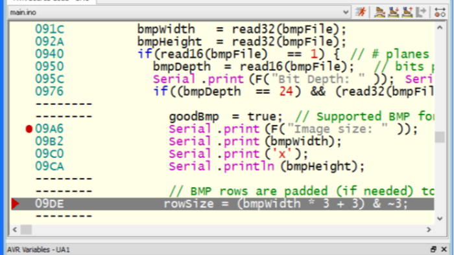Click address 09C0 in the margin

coord(49,153)
